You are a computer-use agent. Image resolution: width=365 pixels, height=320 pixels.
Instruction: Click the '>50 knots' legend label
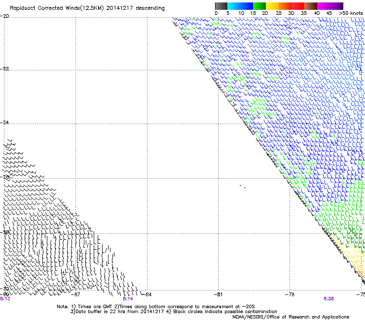click(x=351, y=13)
